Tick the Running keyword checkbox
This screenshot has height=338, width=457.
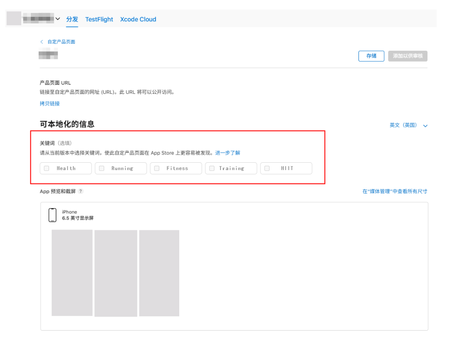pos(102,168)
